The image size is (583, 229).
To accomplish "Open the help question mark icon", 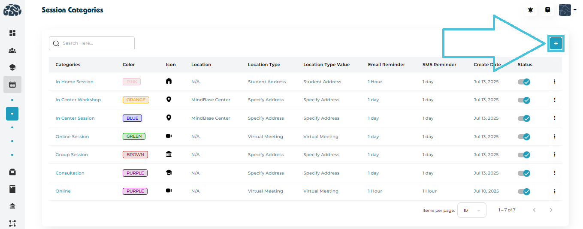I will pos(547,10).
